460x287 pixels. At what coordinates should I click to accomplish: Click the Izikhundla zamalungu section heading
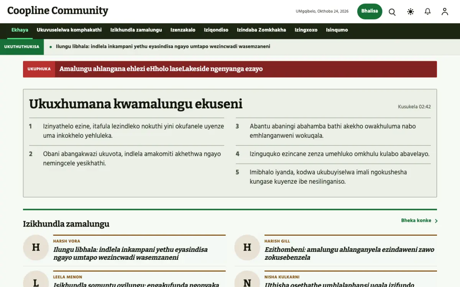(x=66, y=224)
